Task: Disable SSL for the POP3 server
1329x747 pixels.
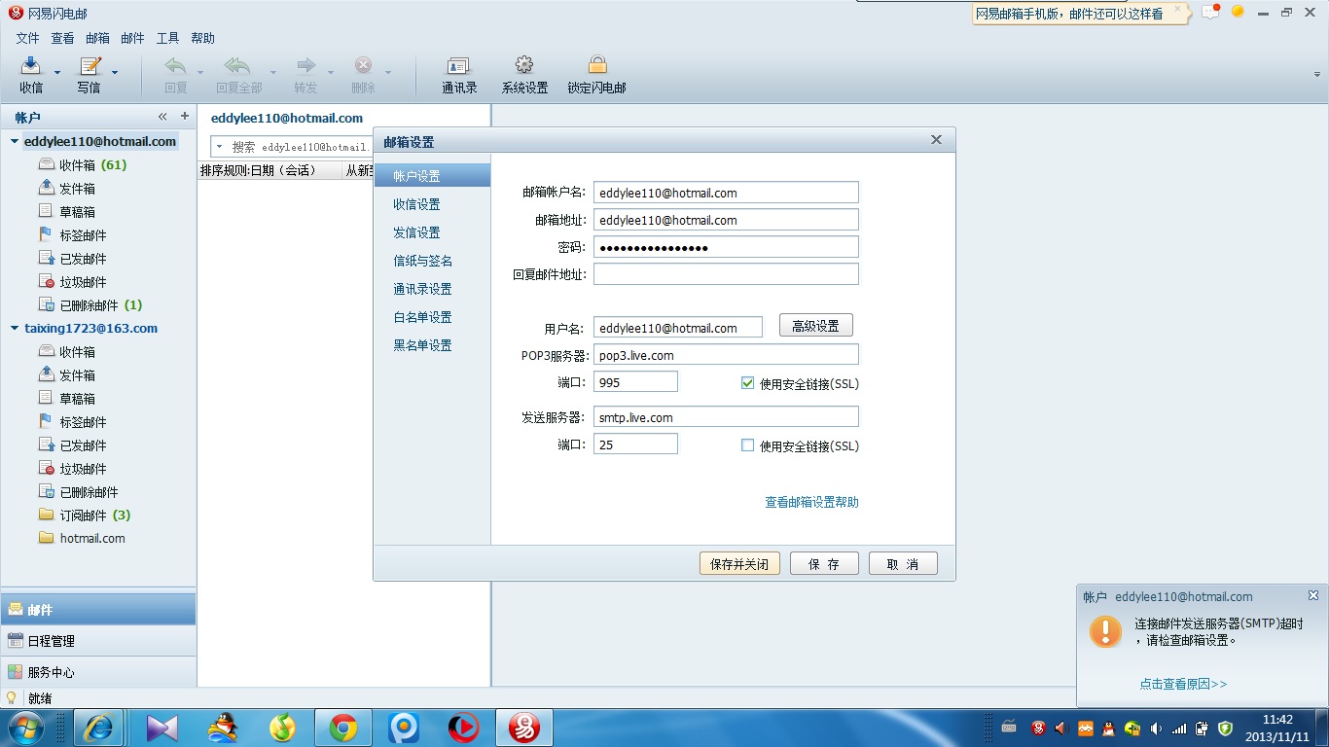Action: 747,383
